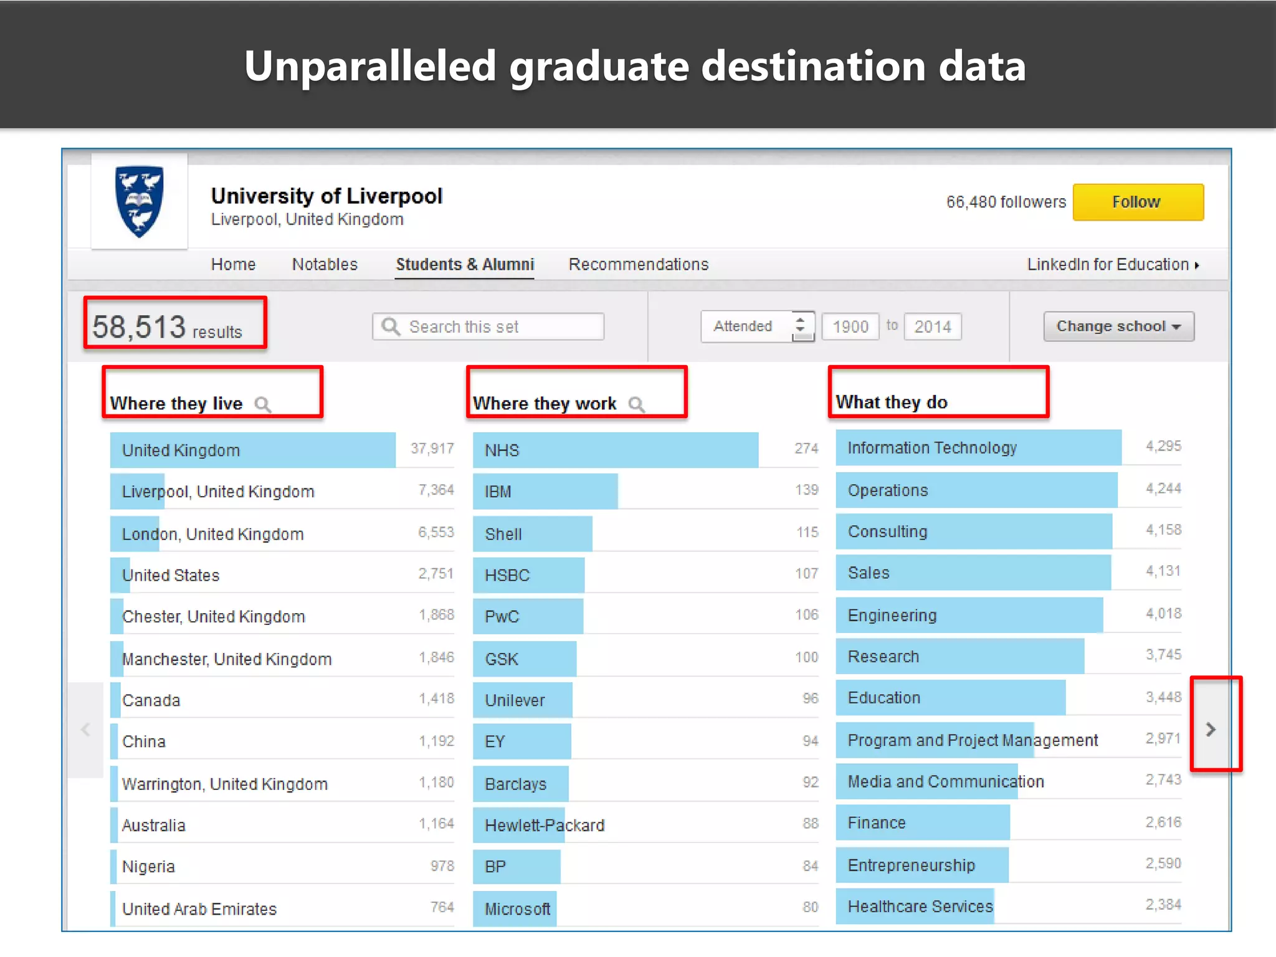Screen dimensions: 1276x957
Task: Filter by NHS employer bar
Action: [x=646, y=450]
